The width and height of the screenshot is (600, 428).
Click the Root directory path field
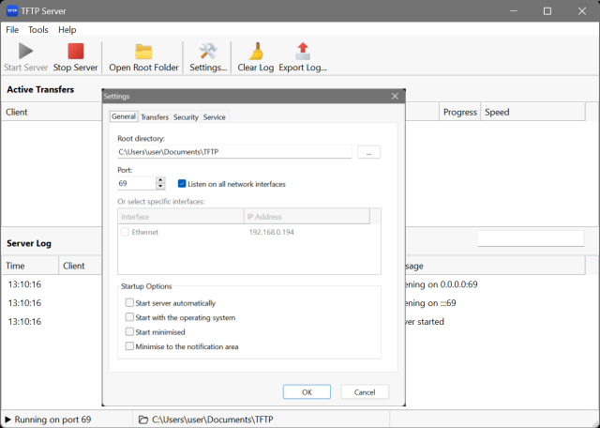(233, 152)
